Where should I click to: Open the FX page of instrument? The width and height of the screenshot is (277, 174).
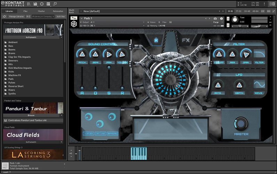185,40
